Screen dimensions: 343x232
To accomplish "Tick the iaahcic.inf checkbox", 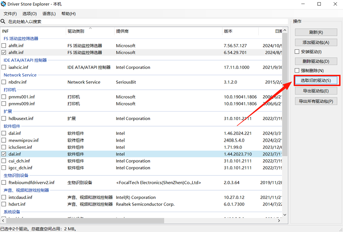I will (4, 67).
